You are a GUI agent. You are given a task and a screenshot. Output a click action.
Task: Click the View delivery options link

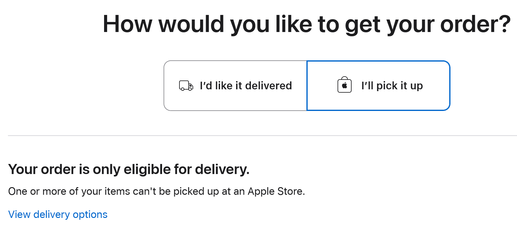point(58,214)
